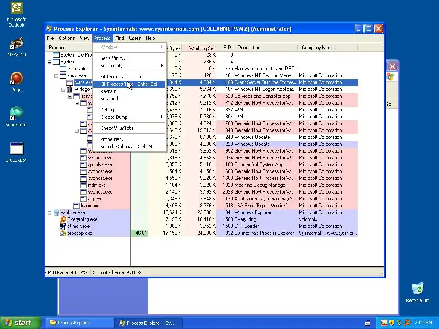Sort by the PID column header
Viewport: 439px width, 329px height.
pos(226,48)
